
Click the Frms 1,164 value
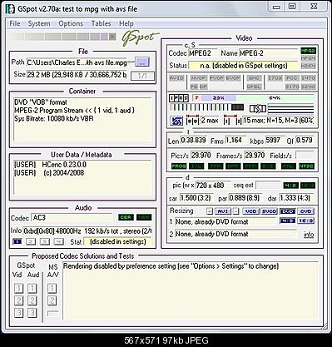[x=235, y=141]
